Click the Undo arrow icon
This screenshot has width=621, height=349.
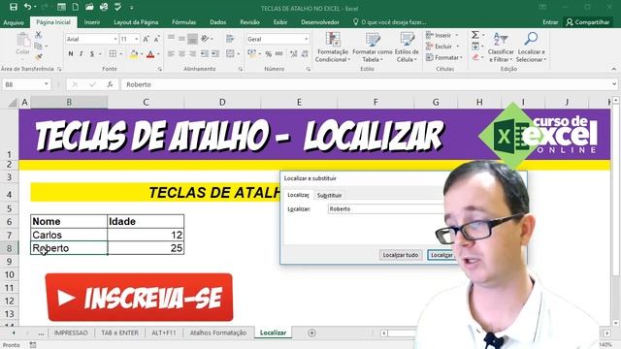tap(27, 7)
